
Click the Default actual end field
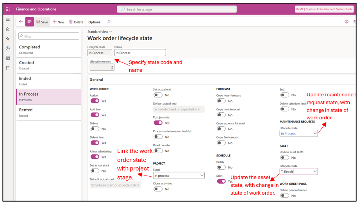[179, 109]
